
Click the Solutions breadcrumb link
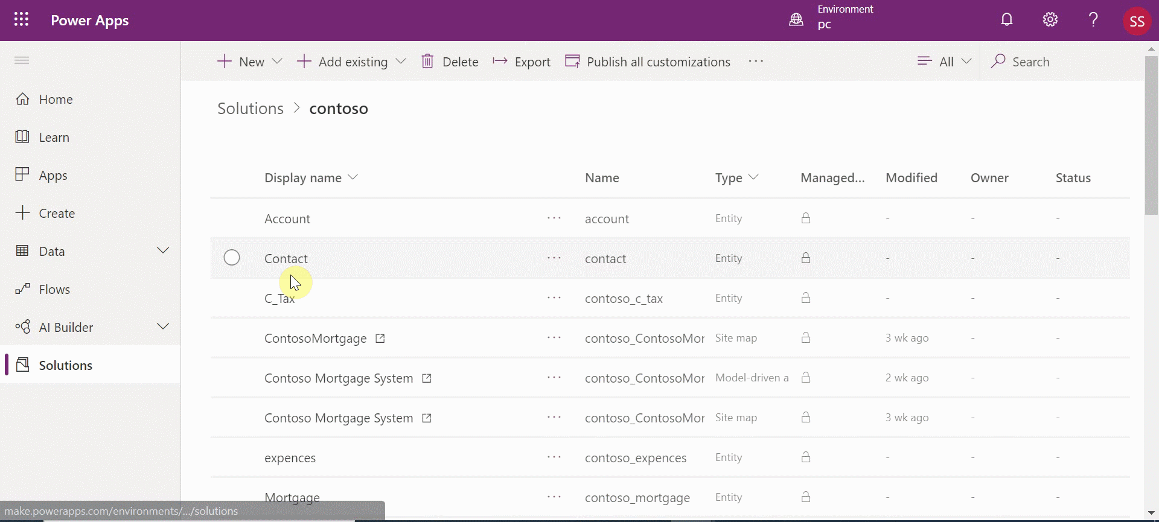(x=251, y=109)
